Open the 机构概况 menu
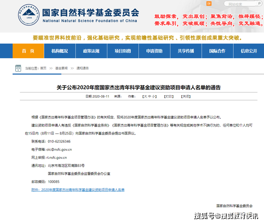 [x=60, y=51]
